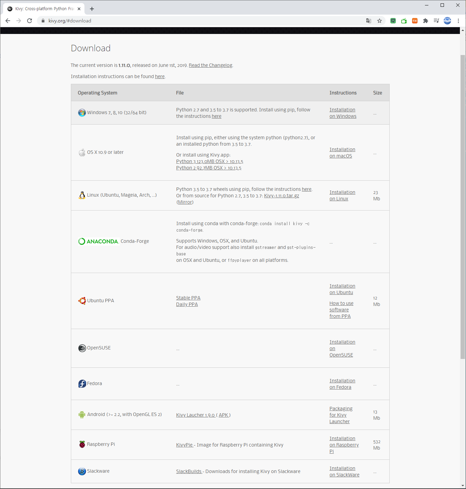Click the Anaconda logo
466x489 pixels.
[x=98, y=241]
